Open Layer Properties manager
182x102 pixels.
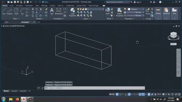[x=73, y=12]
